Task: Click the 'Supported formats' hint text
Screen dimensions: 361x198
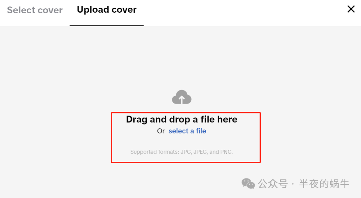Action: coord(182,152)
